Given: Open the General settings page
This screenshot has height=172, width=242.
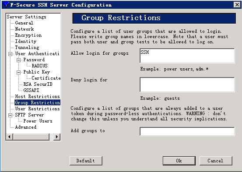Looking at the screenshot, I should (x=24, y=23).
